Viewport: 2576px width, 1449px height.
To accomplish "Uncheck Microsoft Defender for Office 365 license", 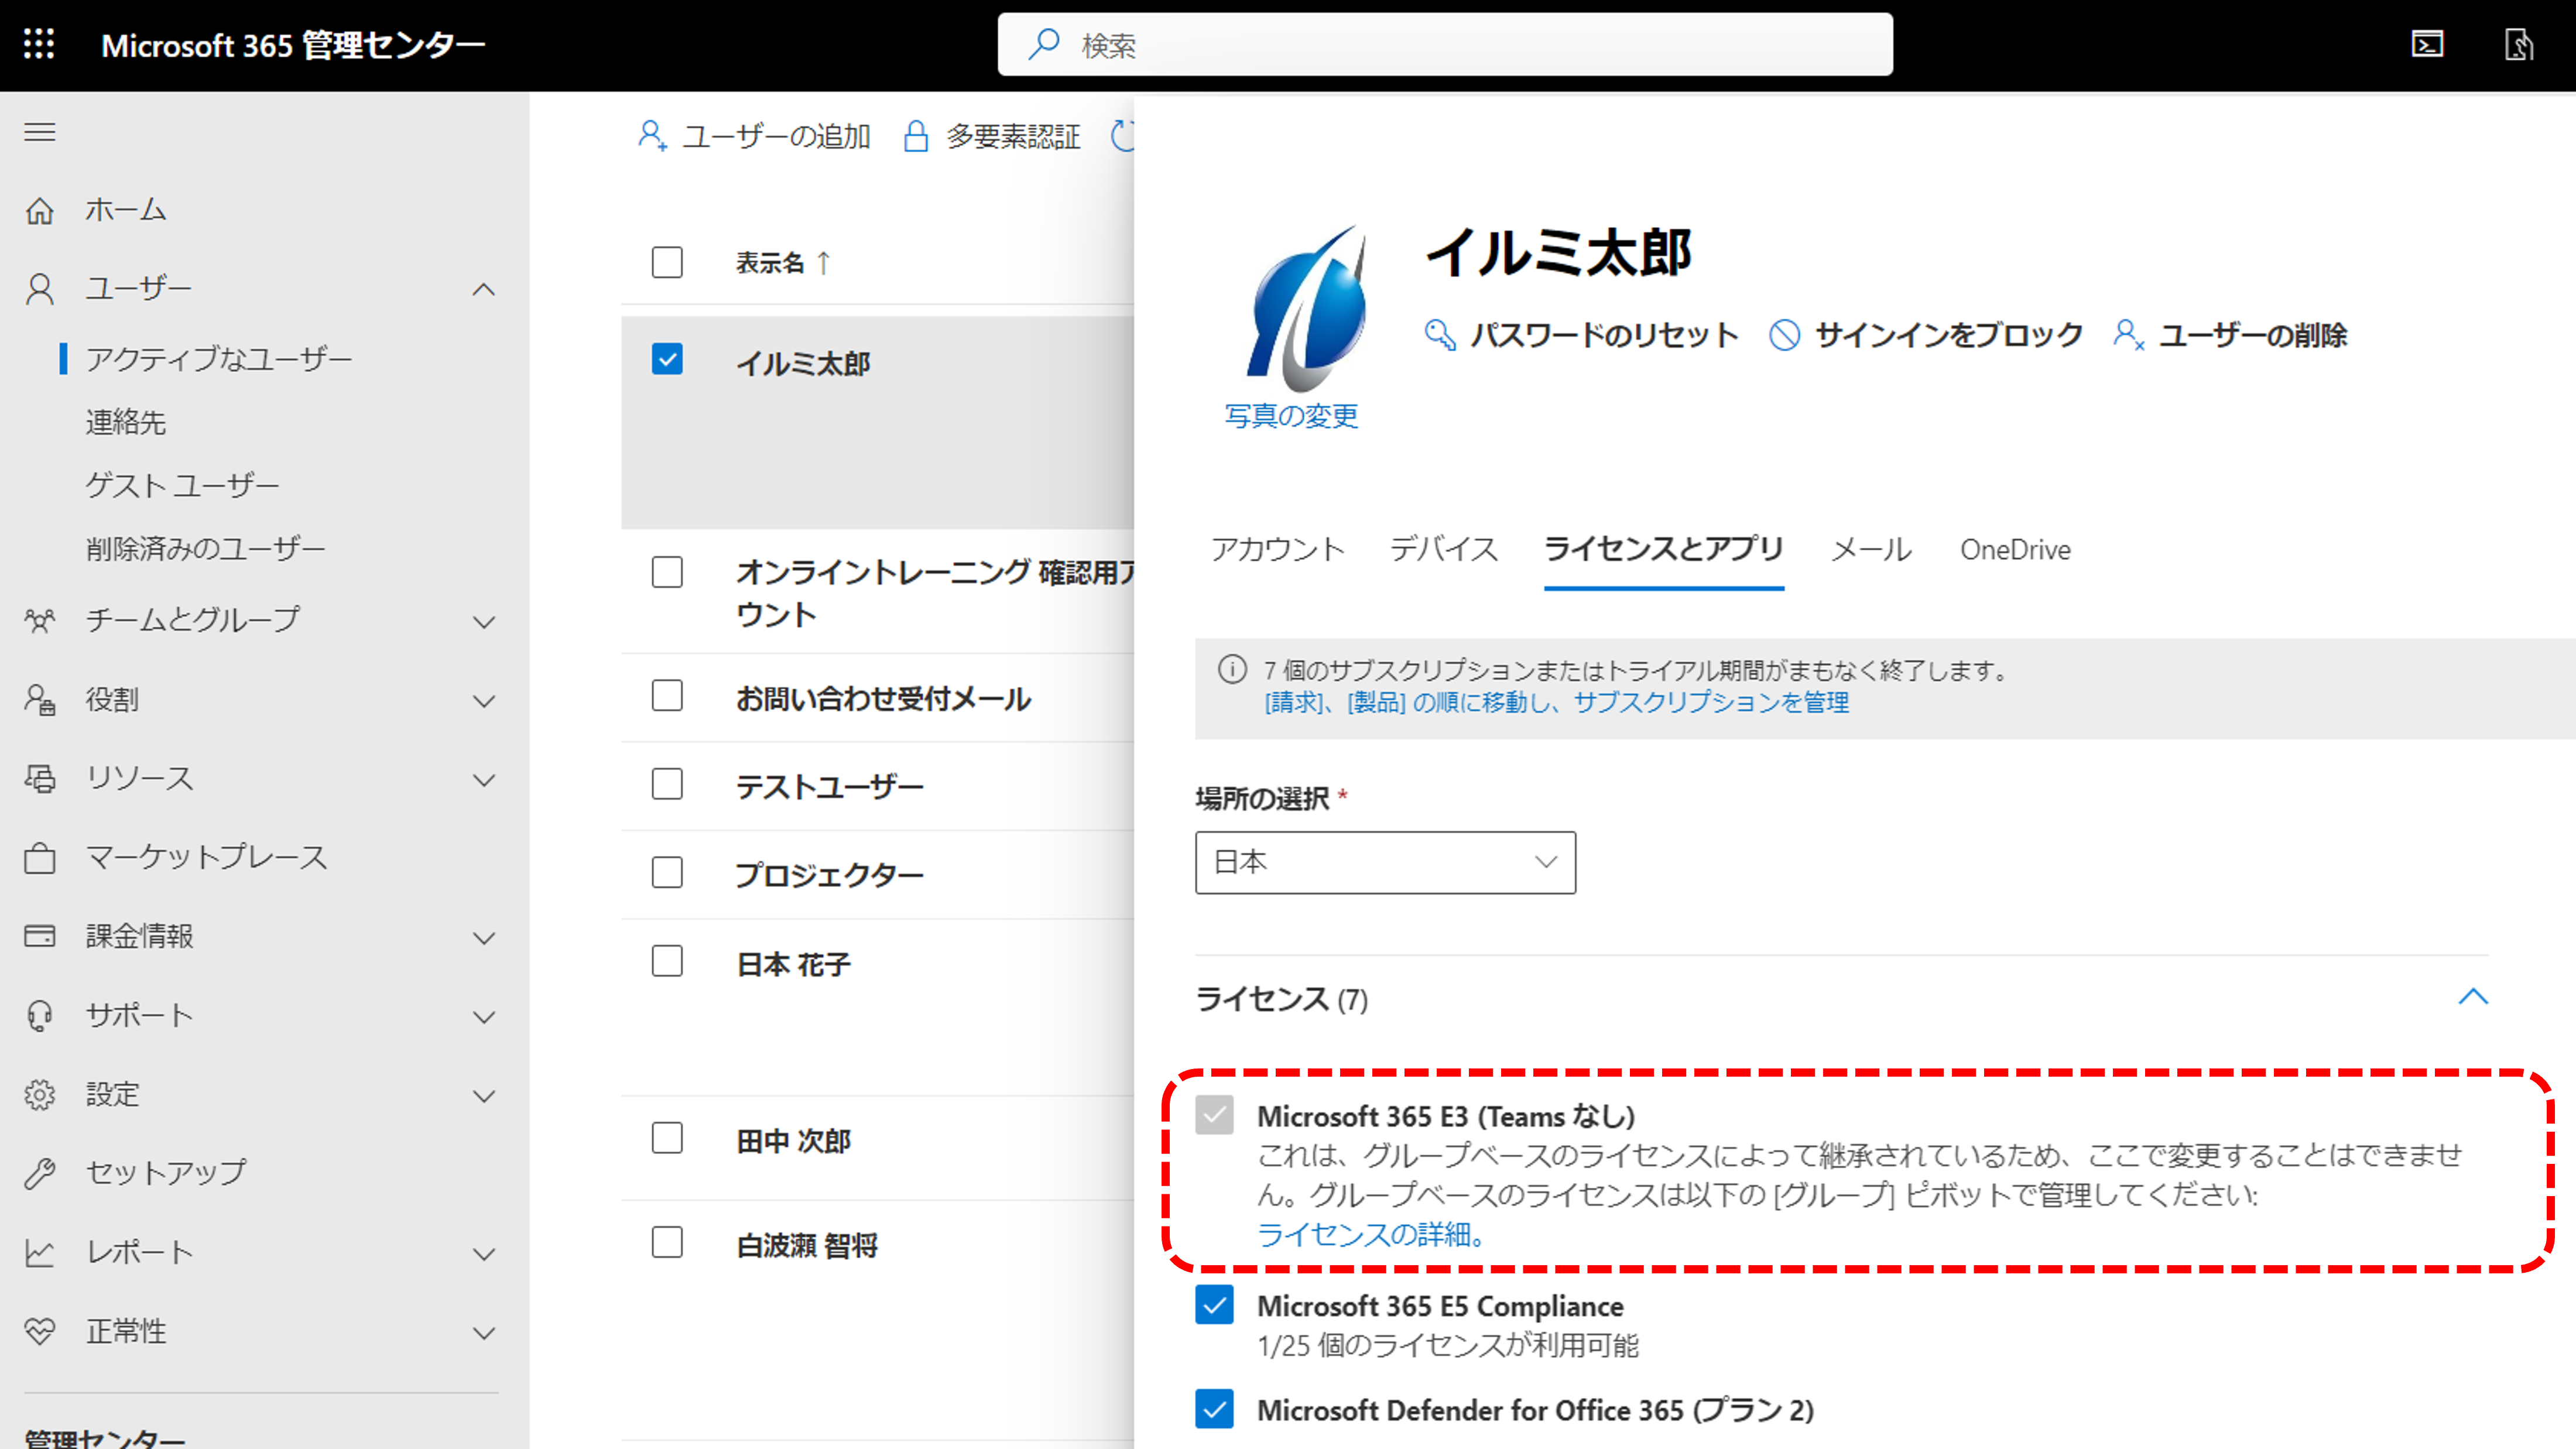I will (x=1214, y=1409).
